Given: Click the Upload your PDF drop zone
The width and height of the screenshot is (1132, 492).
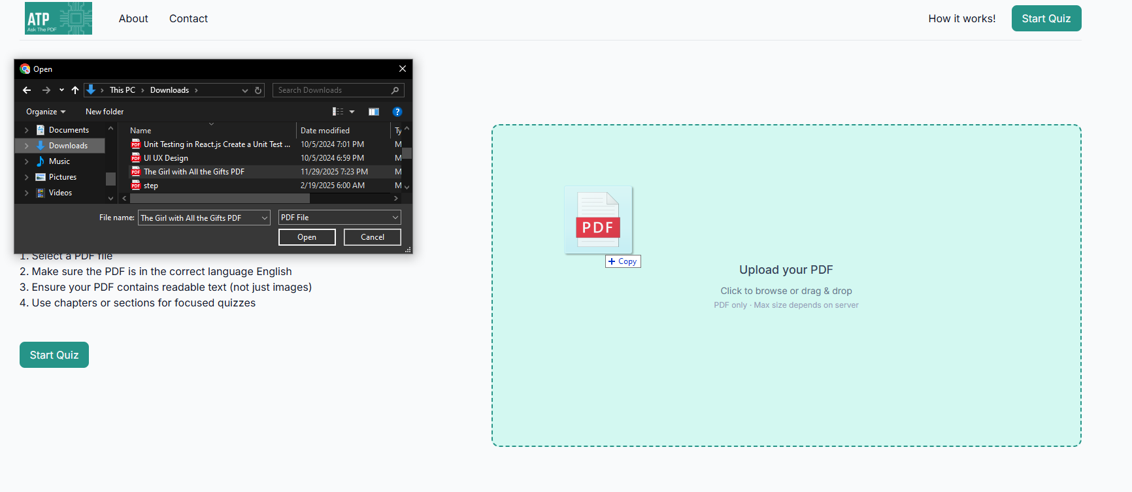Looking at the screenshot, I should 786,286.
